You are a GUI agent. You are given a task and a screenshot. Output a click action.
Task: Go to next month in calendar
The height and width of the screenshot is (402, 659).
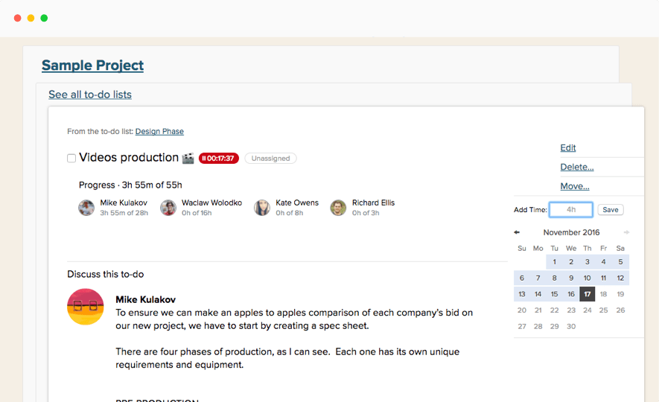(x=626, y=232)
